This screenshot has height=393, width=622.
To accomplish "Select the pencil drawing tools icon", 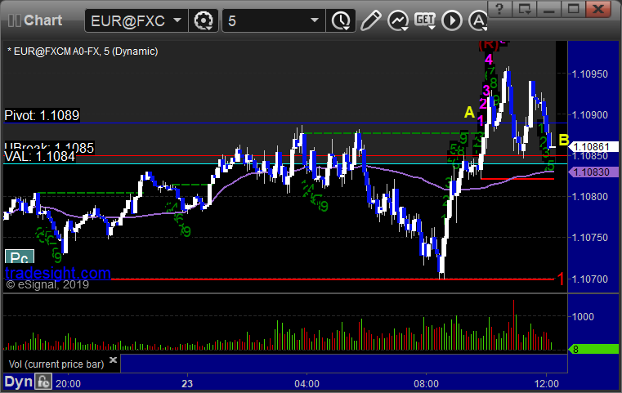I will click(x=370, y=20).
